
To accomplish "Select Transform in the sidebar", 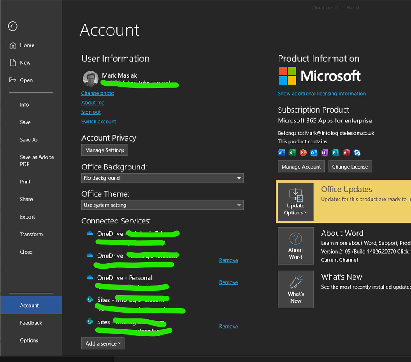I will click(31, 234).
